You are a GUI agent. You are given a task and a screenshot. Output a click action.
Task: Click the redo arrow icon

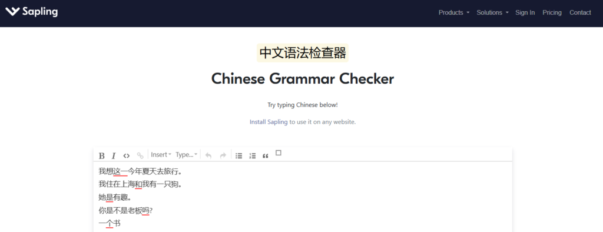223,155
